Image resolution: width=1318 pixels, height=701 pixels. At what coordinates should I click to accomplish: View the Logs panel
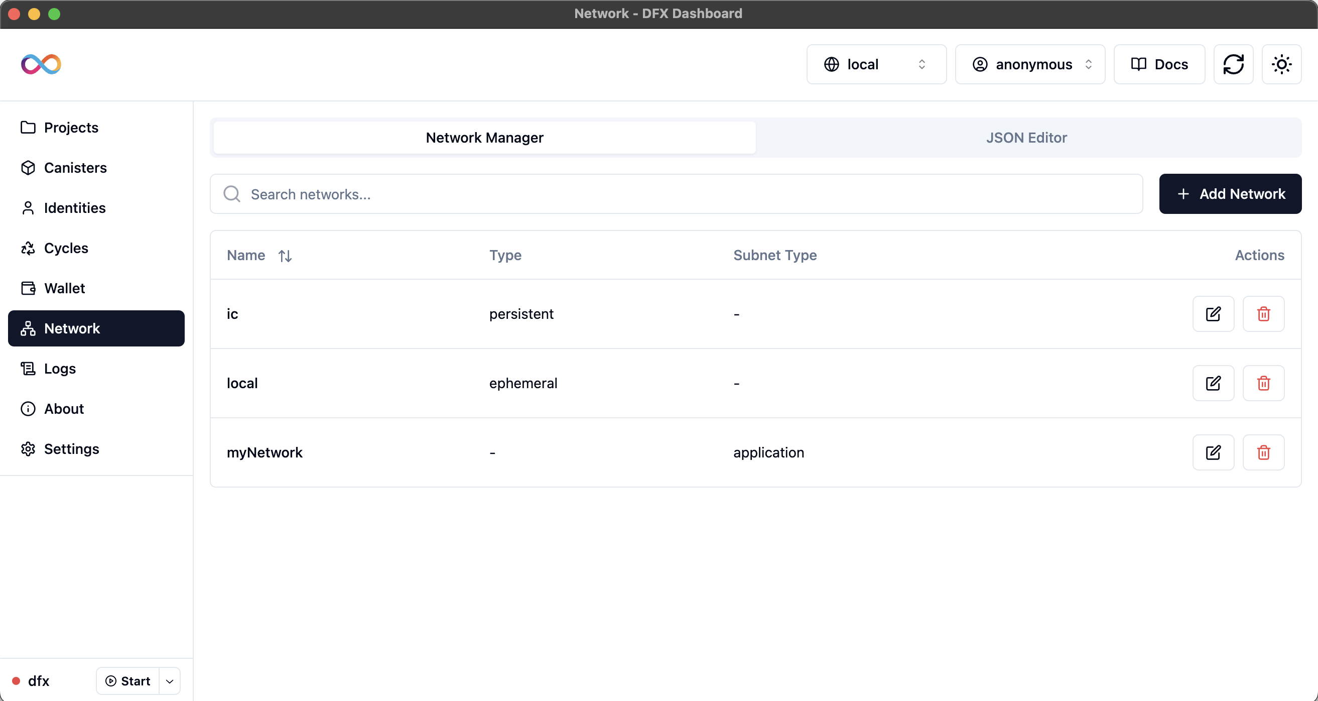(x=59, y=368)
